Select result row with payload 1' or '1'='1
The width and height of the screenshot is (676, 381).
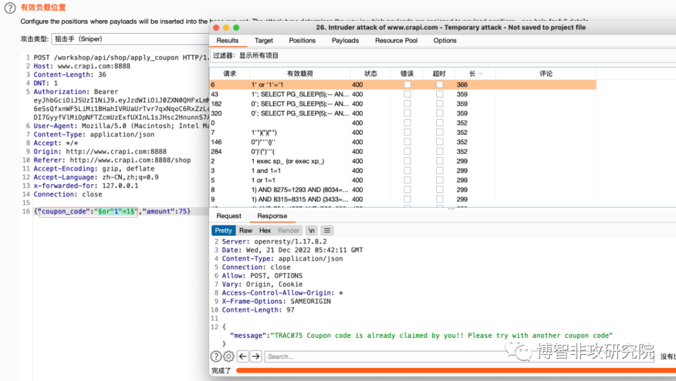coord(403,85)
